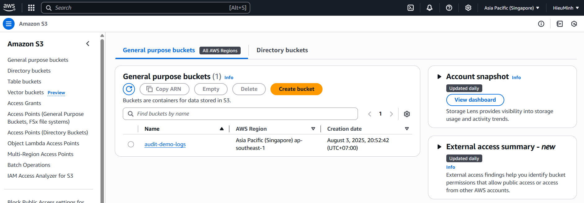The image size is (584, 203).
Task: Refresh the general purpose buckets list
Action: [129, 89]
